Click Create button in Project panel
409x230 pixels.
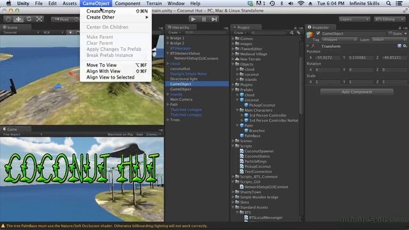[240, 33]
